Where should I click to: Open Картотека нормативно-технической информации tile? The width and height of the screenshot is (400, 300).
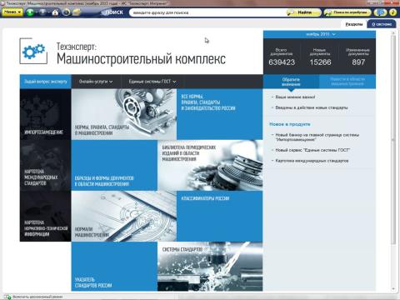point(46,217)
